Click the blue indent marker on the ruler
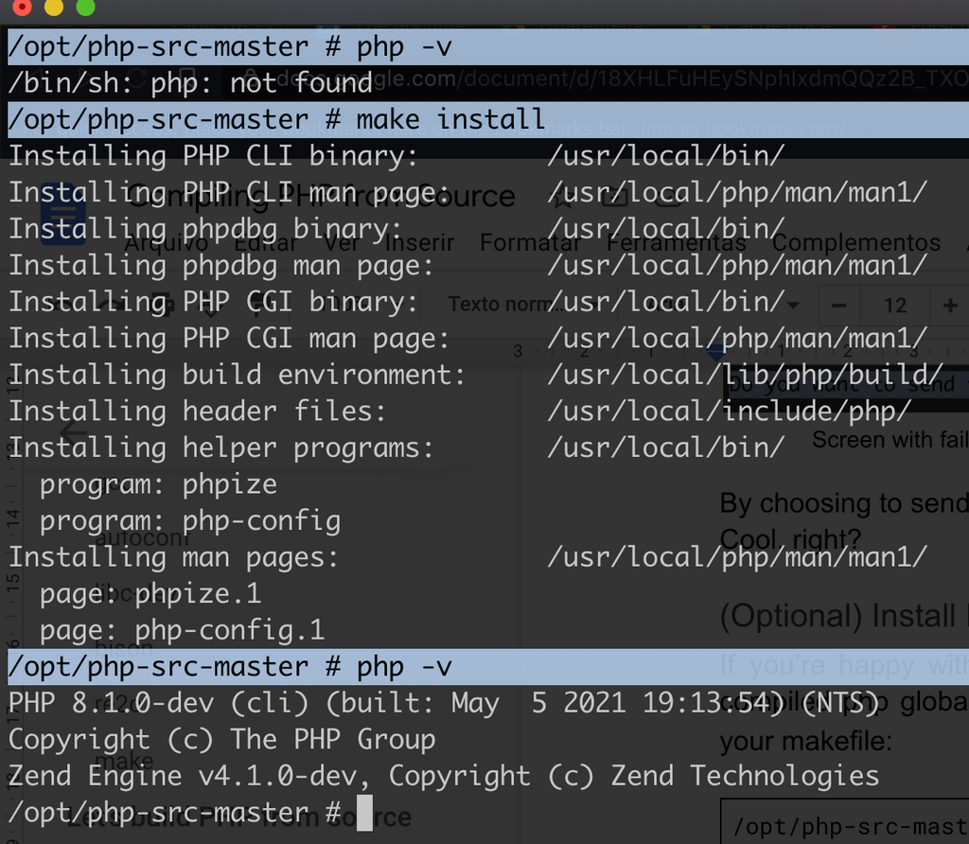The image size is (969, 844). 714,352
